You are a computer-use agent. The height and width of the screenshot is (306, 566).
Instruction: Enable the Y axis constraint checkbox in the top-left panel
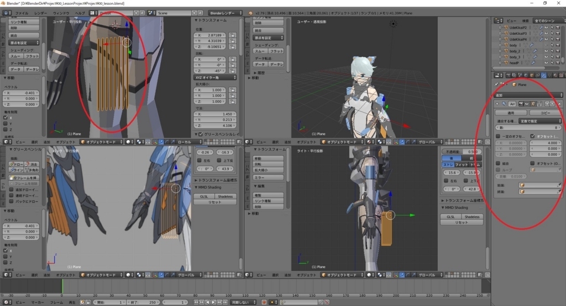[6, 124]
